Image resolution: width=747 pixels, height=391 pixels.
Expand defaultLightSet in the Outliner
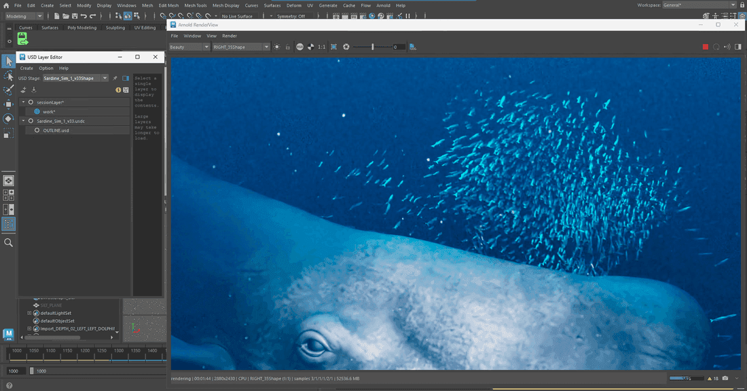pyautogui.click(x=29, y=313)
